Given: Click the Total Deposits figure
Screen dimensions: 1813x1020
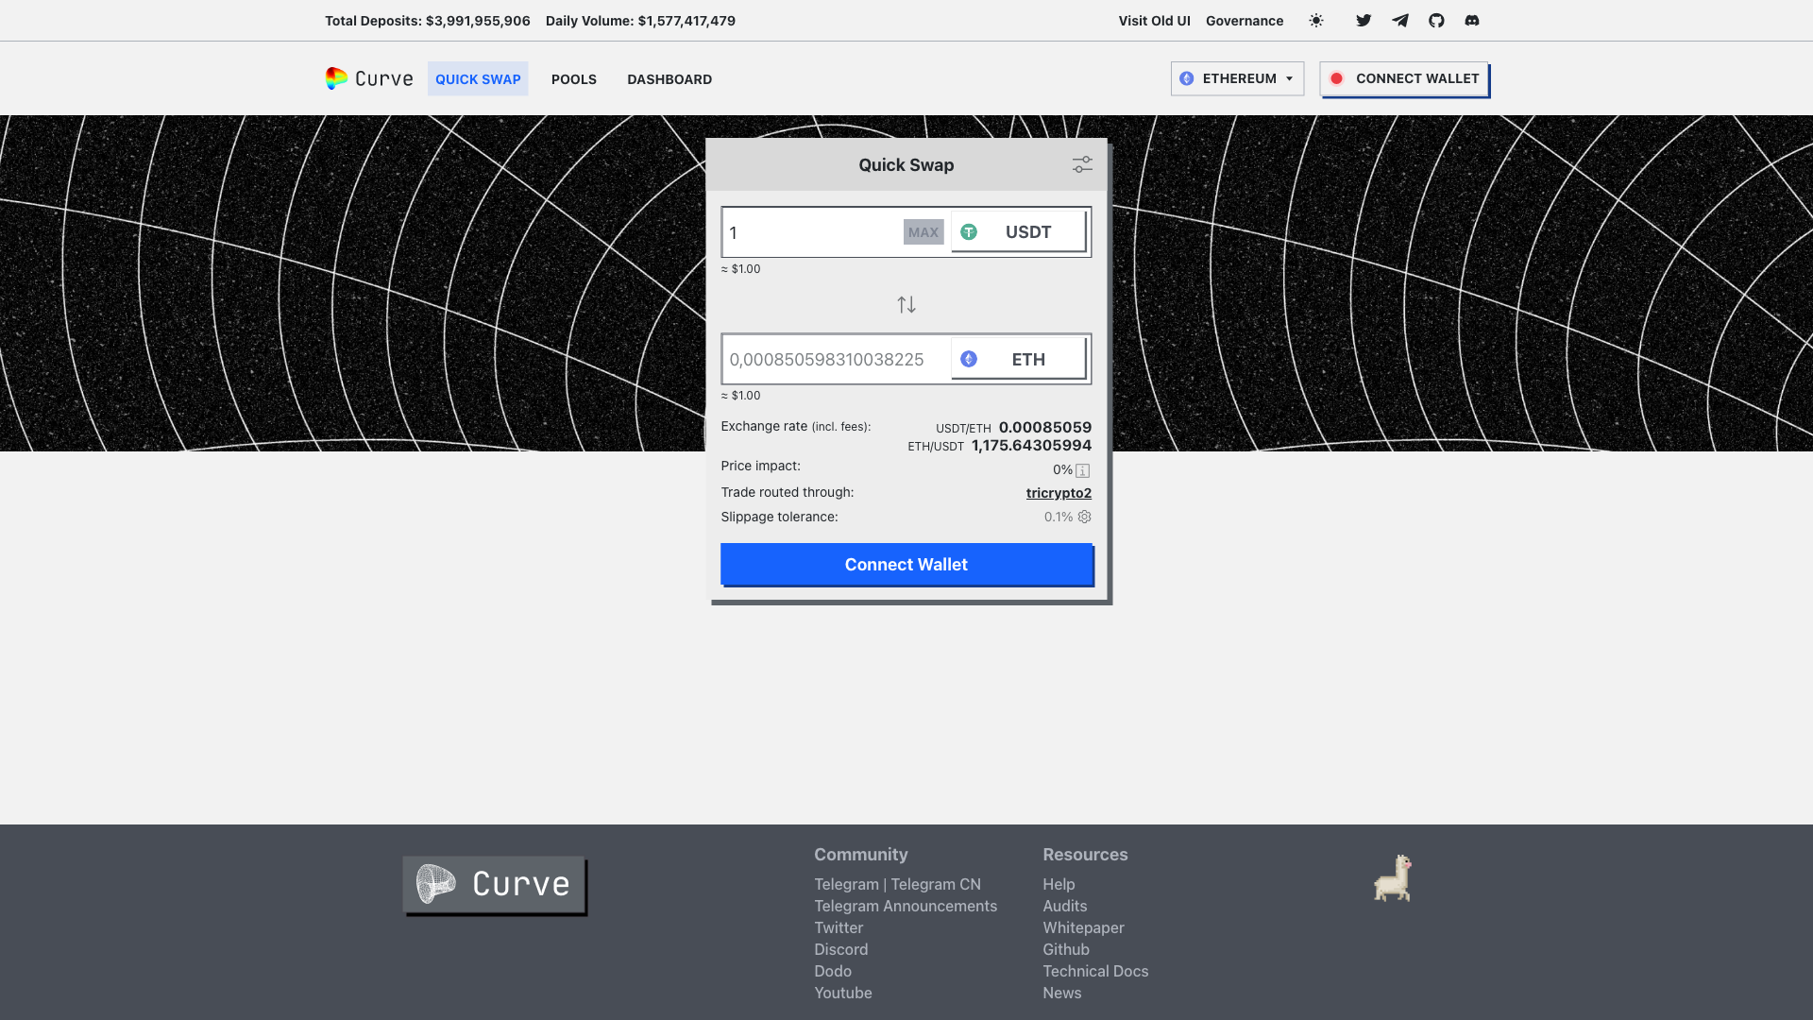Looking at the screenshot, I should coord(478,21).
